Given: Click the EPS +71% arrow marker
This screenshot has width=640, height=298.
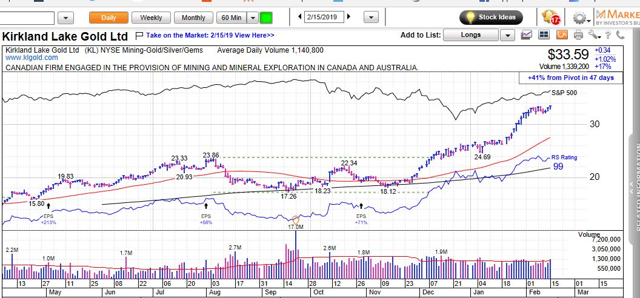Looking at the screenshot, I should pyautogui.click(x=361, y=206).
